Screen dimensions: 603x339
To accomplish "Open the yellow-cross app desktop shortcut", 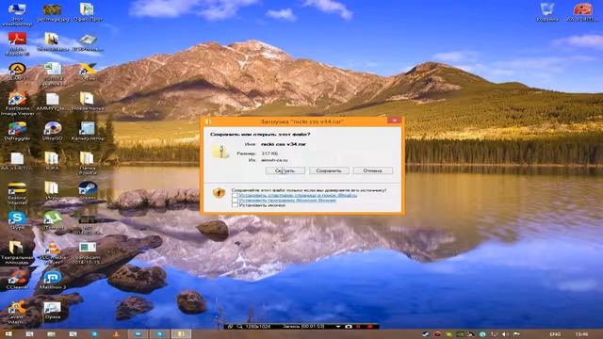I will (x=88, y=72).
